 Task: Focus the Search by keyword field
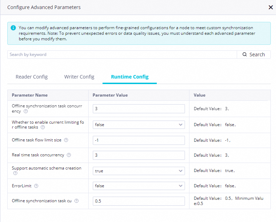[122, 55]
